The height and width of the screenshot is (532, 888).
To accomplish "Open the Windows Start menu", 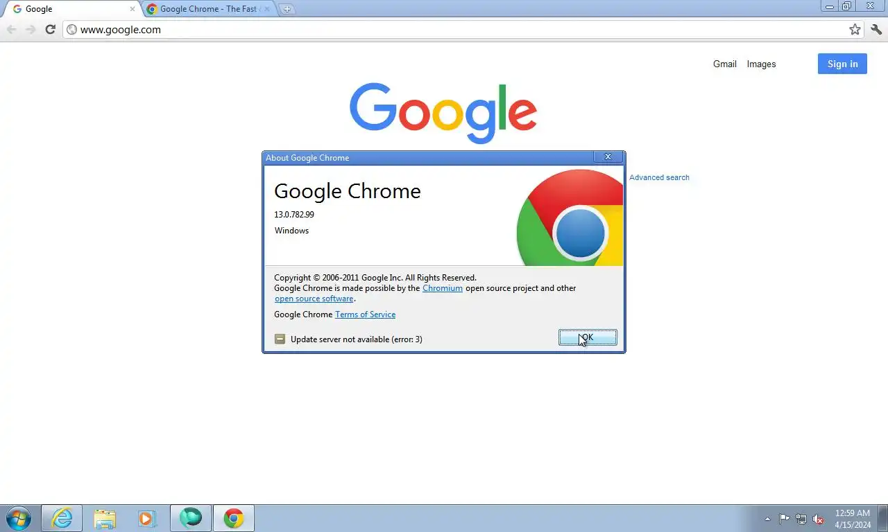I will pos(19,518).
